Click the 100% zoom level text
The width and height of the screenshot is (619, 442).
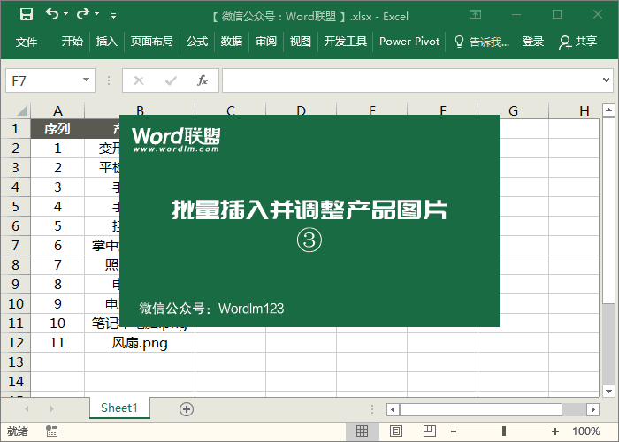coord(585,431)
